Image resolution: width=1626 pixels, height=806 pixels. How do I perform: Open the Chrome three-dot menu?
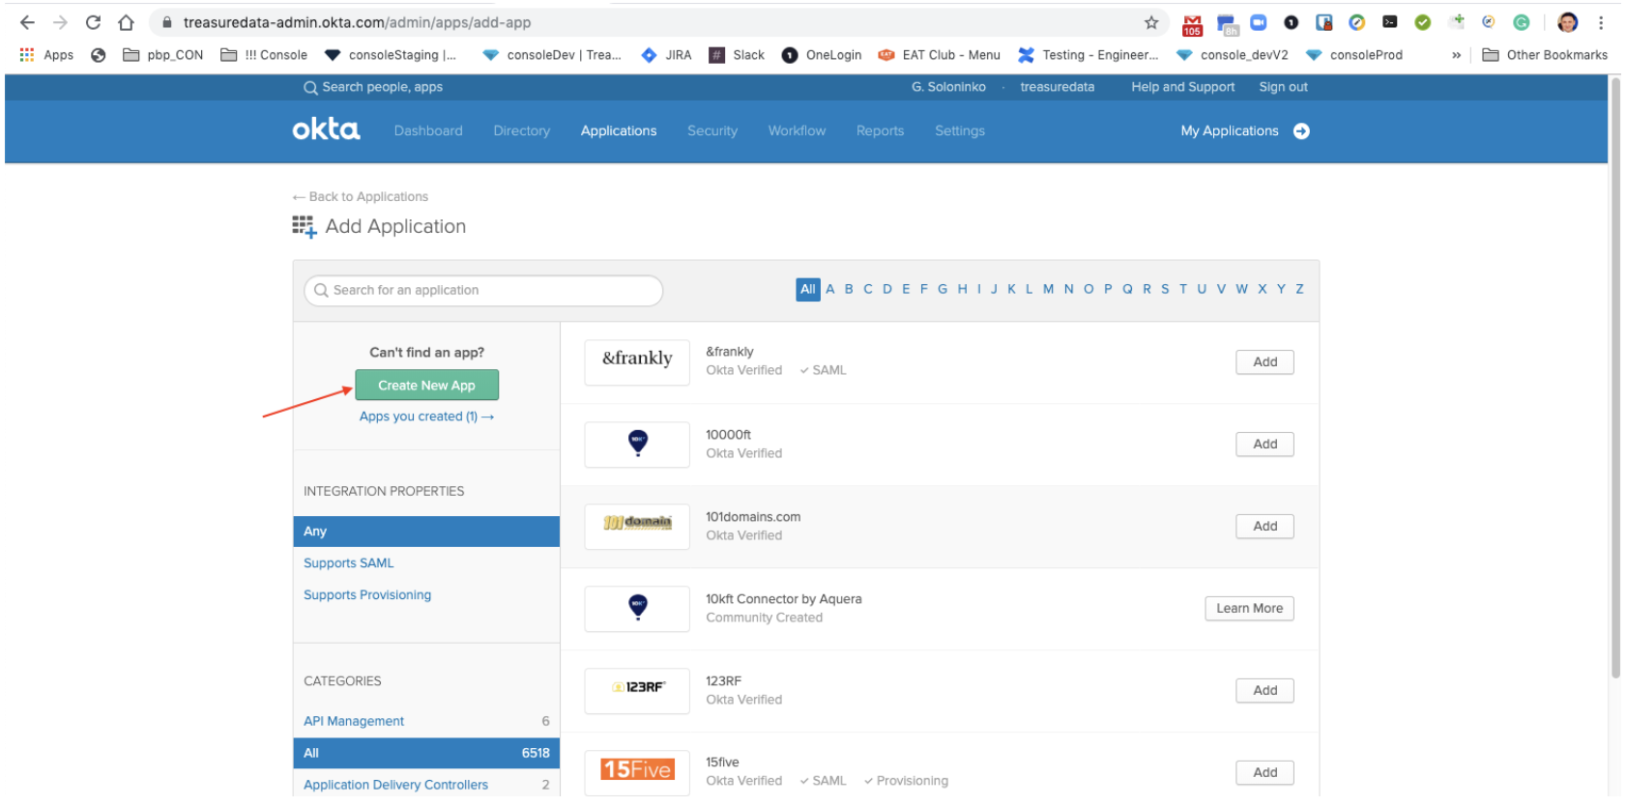[x=1601, y=22]
